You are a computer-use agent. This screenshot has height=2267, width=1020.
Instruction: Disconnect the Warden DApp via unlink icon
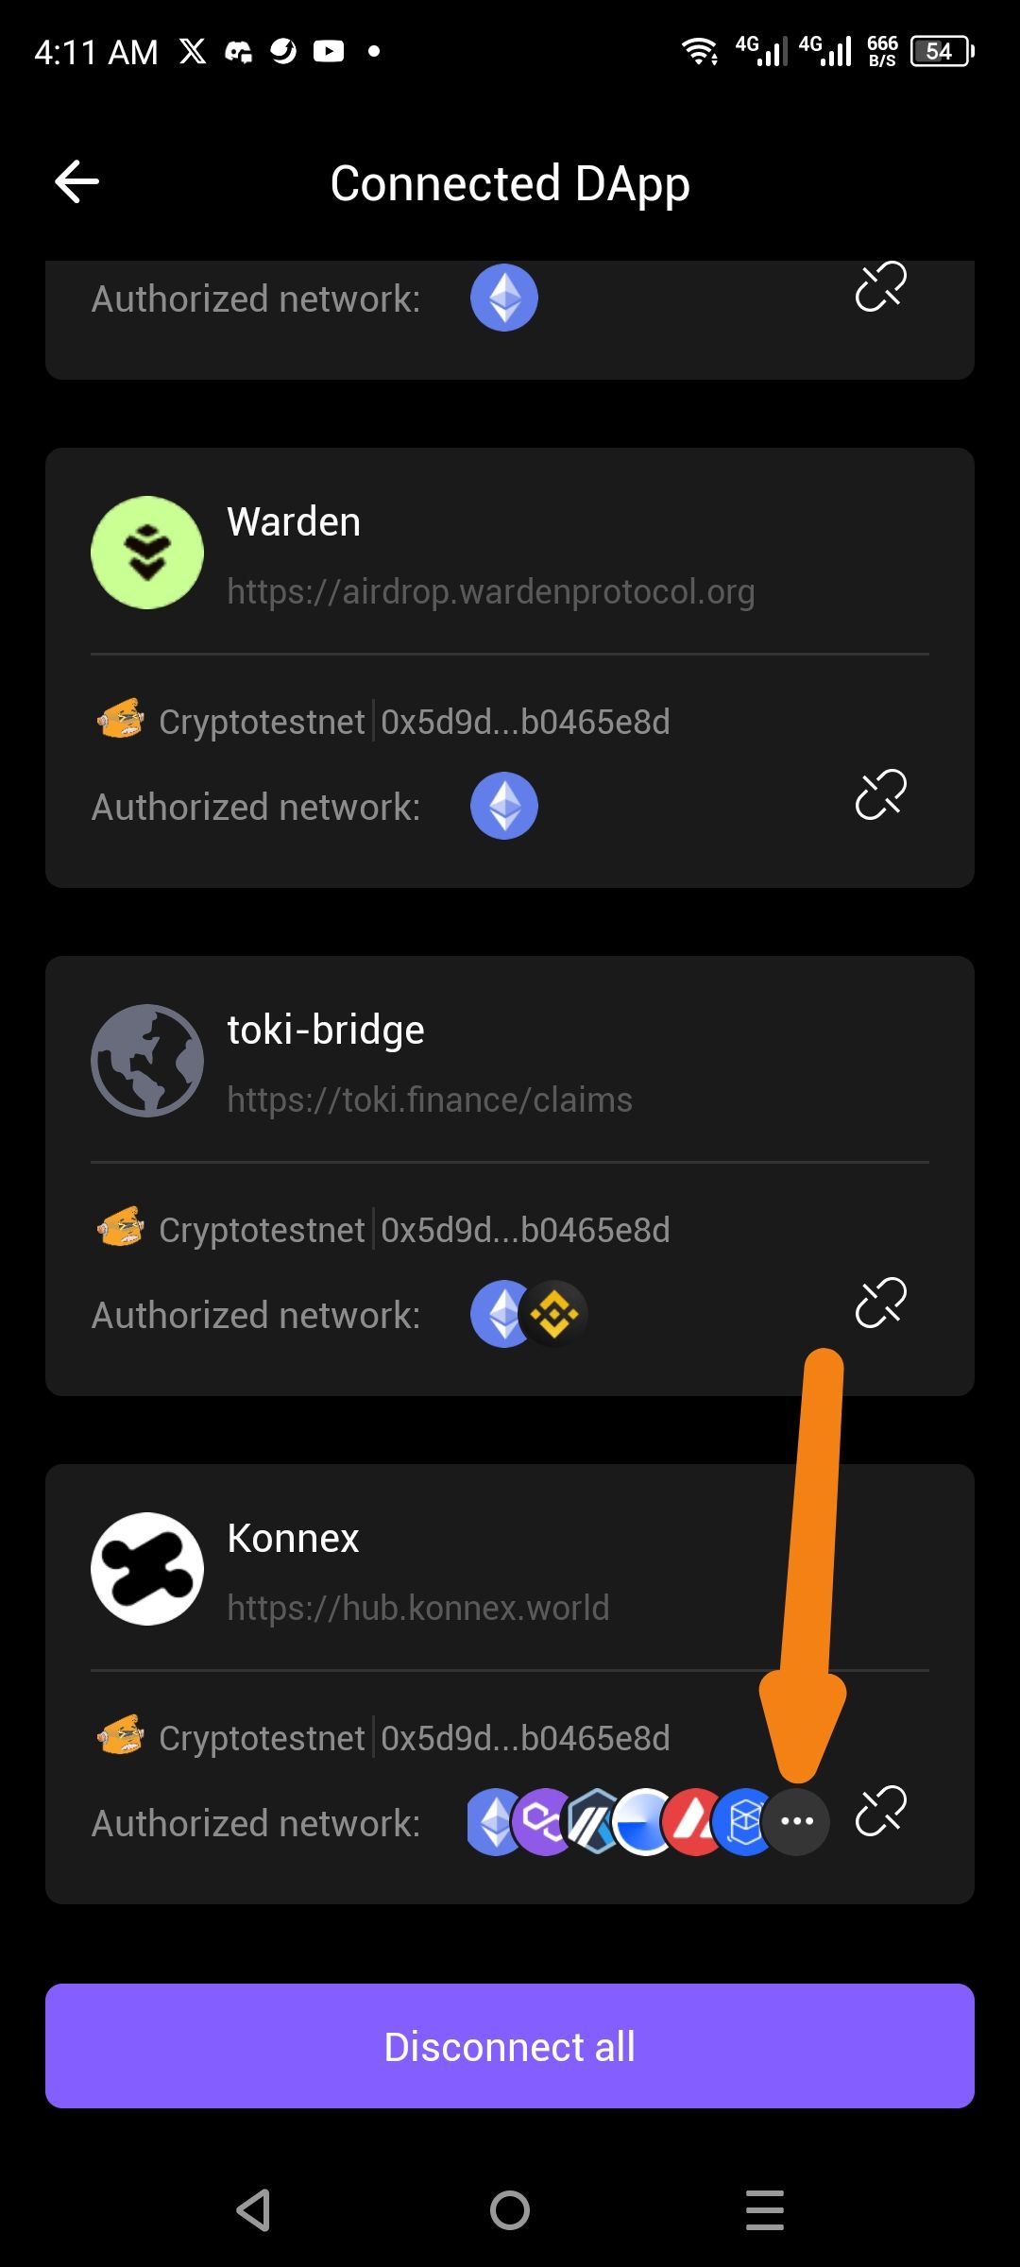880,794
